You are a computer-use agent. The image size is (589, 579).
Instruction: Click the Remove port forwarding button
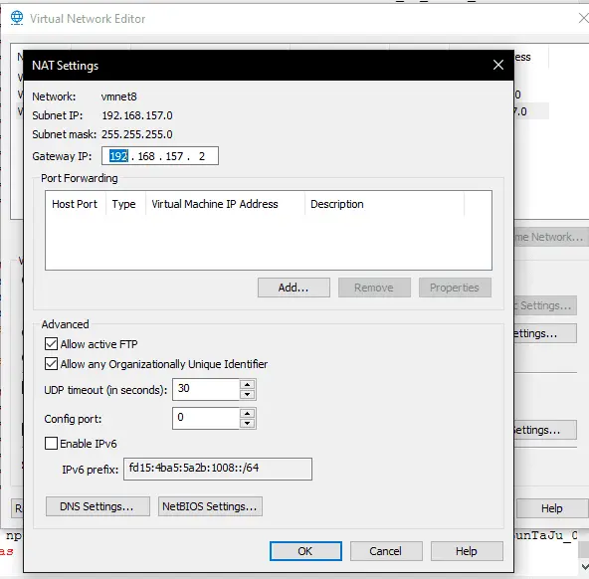point(374,288)
